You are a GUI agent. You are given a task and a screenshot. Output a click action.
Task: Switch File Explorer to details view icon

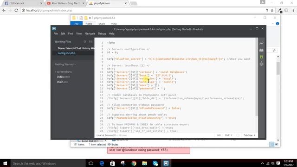coord(271,144)
